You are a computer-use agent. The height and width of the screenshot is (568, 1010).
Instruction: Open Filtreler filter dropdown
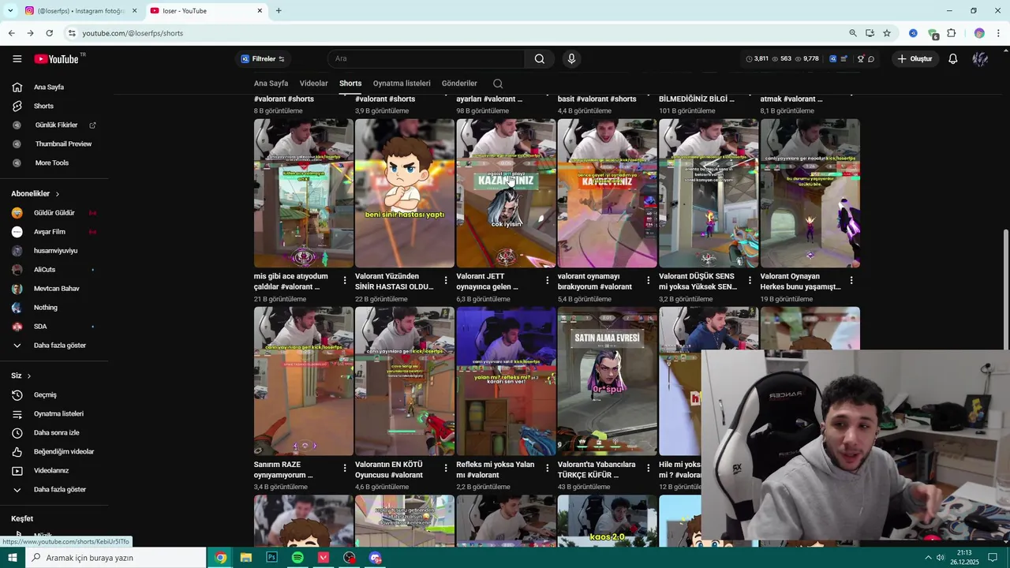click(x=263, y=58)
